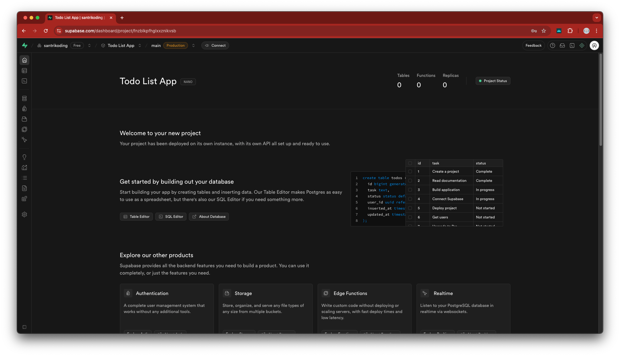Close the Todo List App browser tab
The height and width of the screenshot is (356, 620).
click(111, 18)
